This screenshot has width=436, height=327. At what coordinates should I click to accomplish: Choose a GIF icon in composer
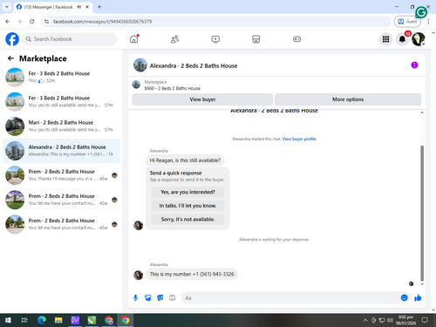coord(173,297)
